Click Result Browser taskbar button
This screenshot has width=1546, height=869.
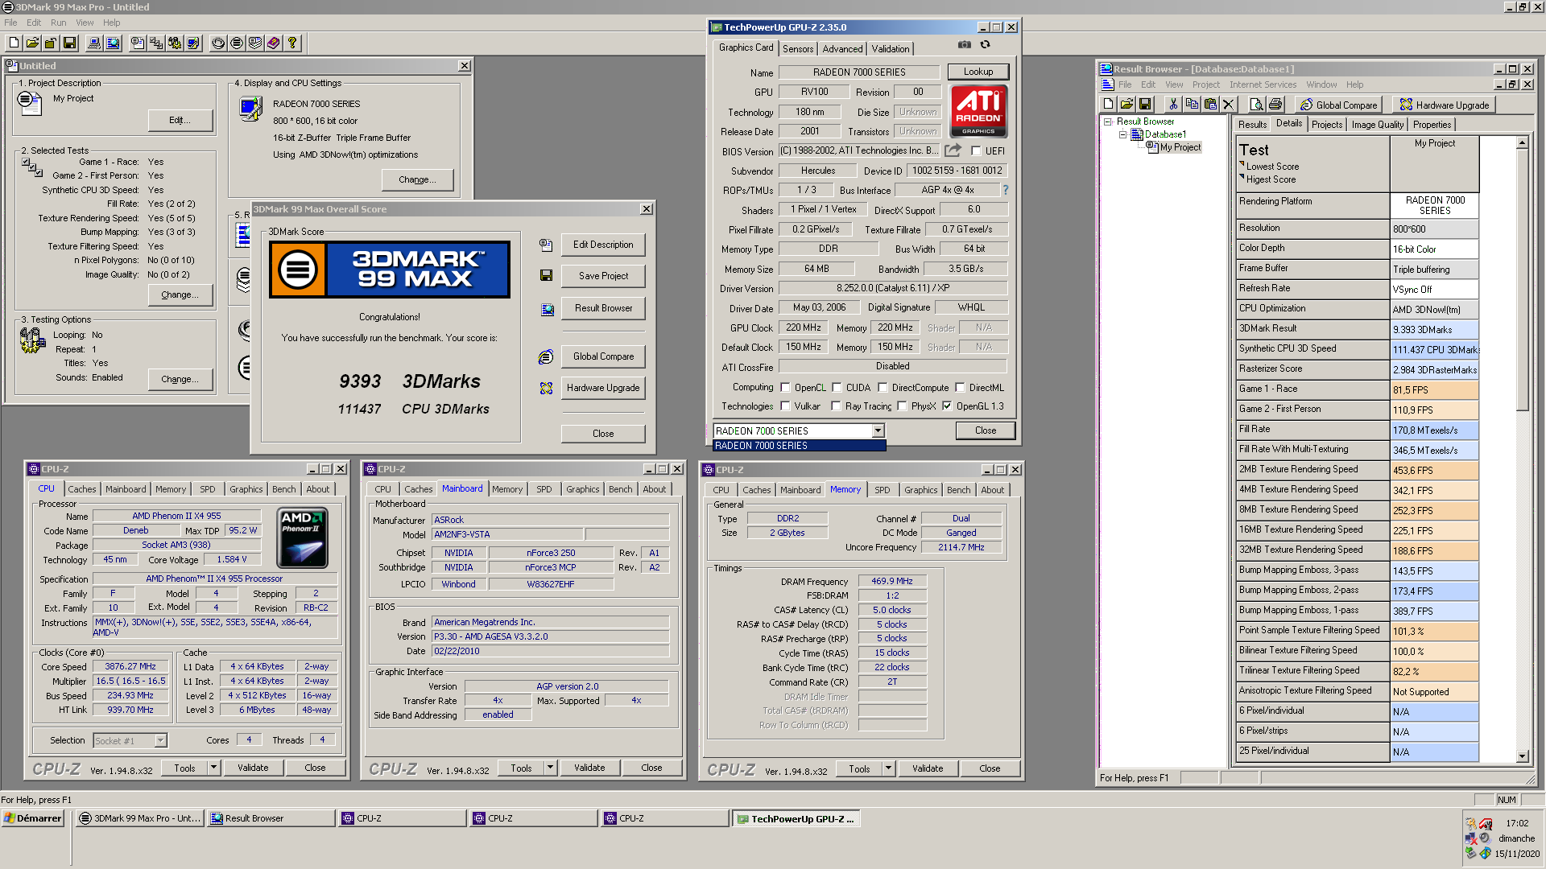coord(271,818)
